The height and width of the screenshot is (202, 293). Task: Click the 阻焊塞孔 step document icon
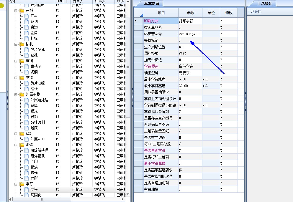pos(27,156)
